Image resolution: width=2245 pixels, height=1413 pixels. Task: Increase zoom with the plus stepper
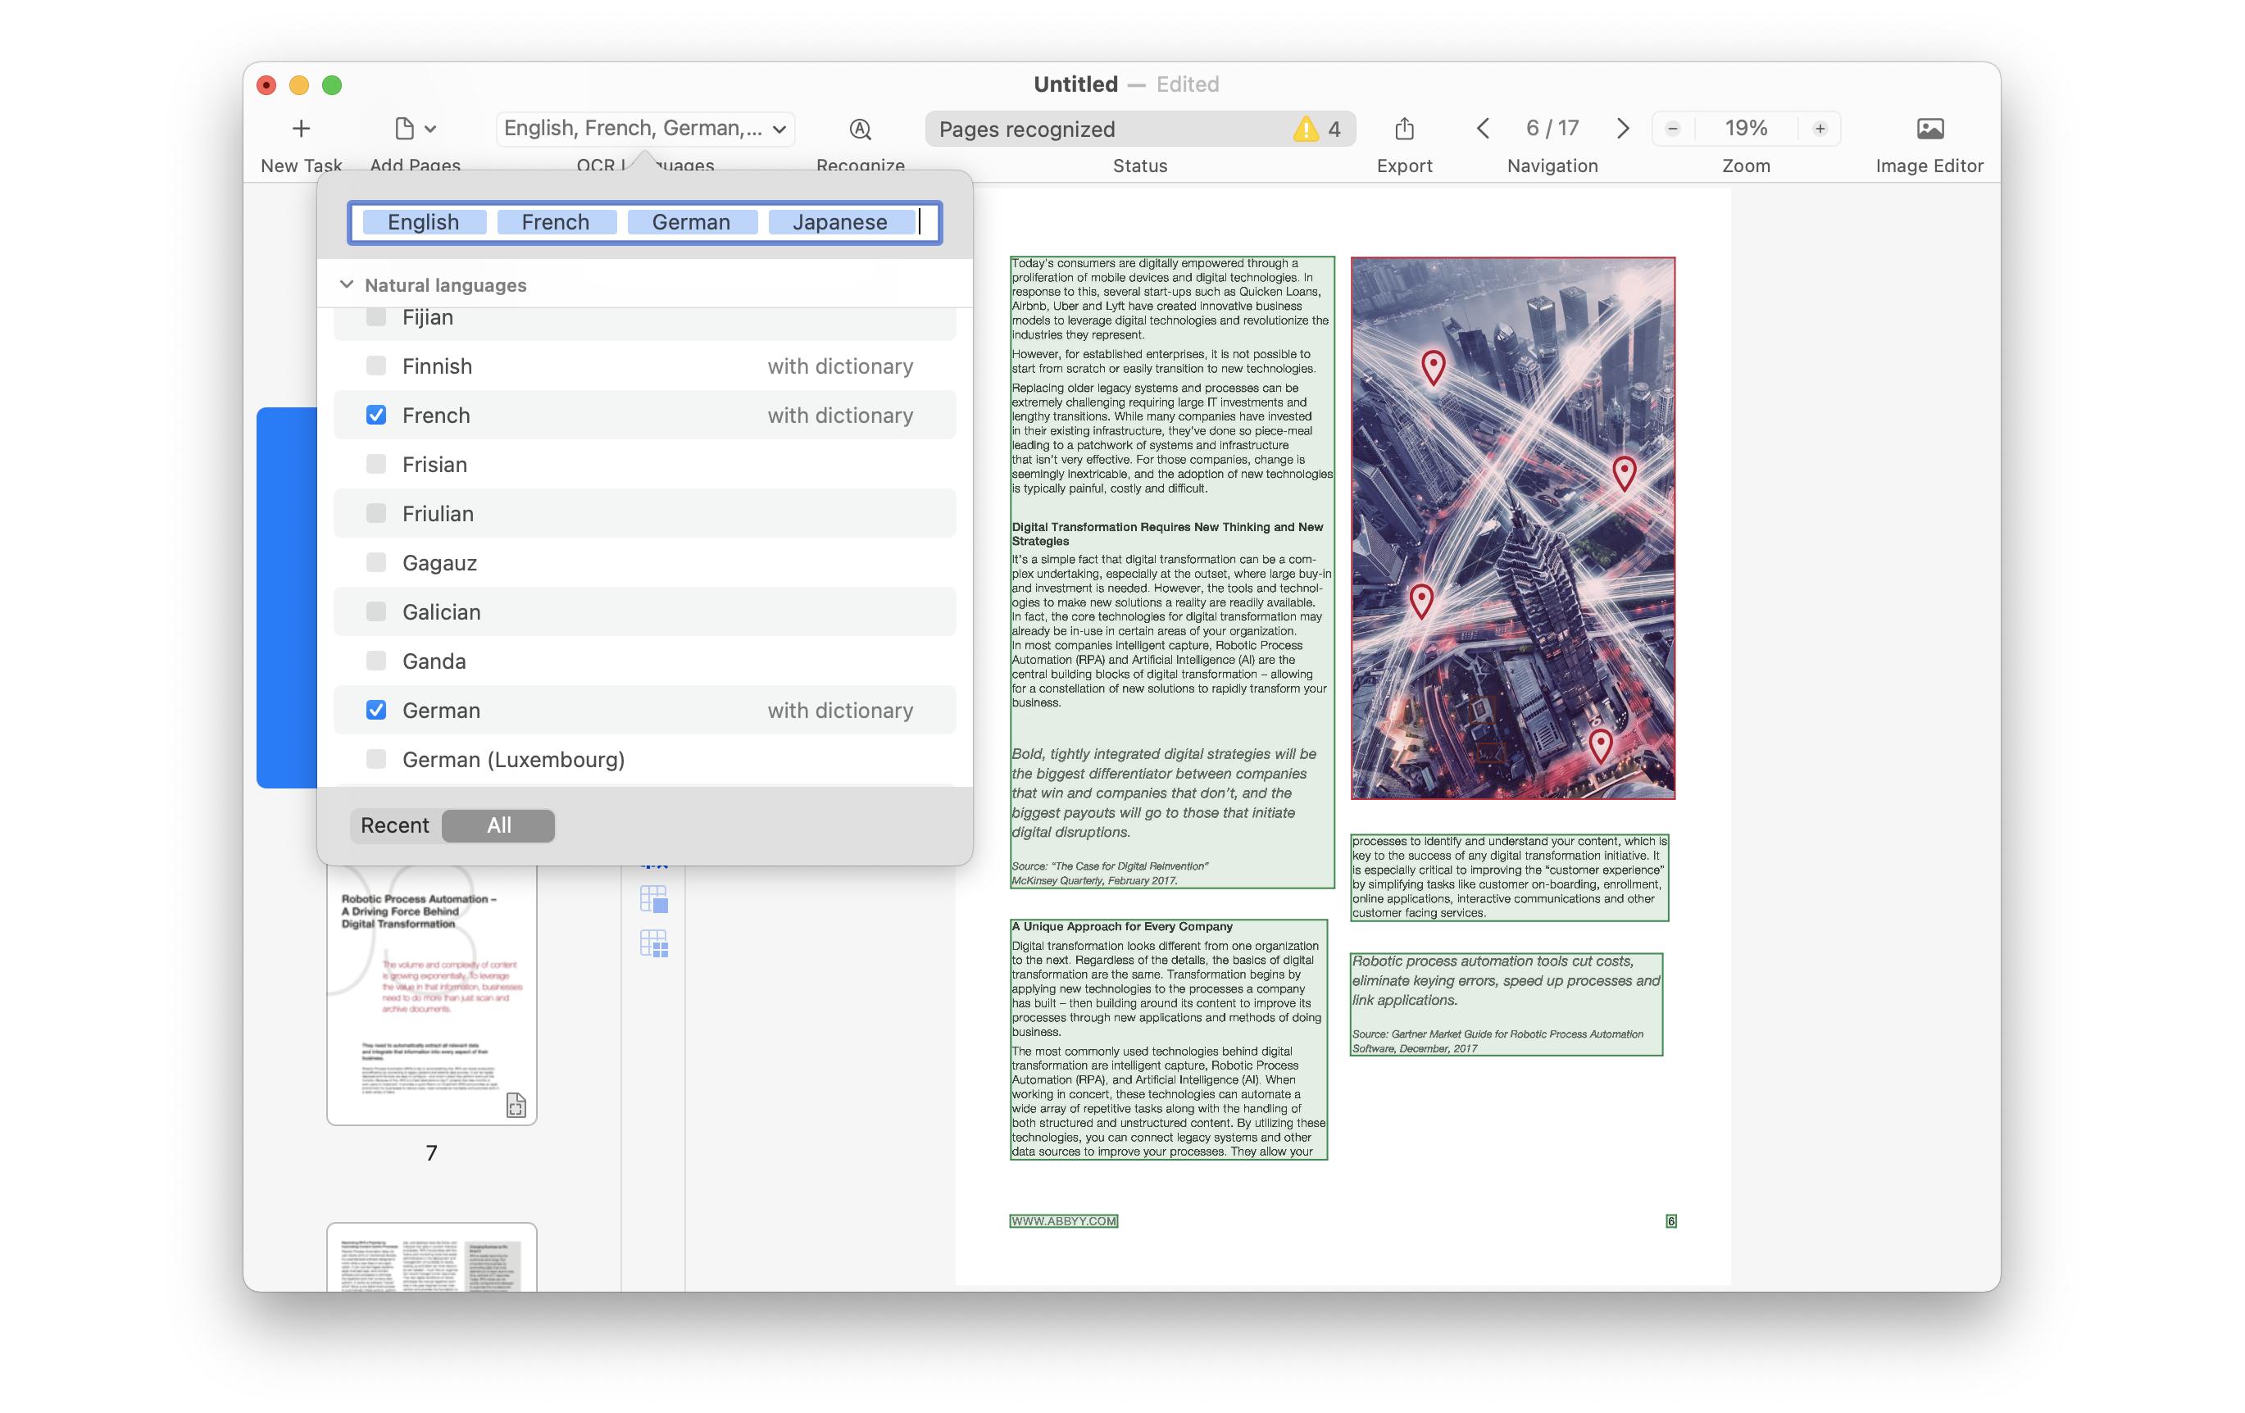click(1820, 129)
